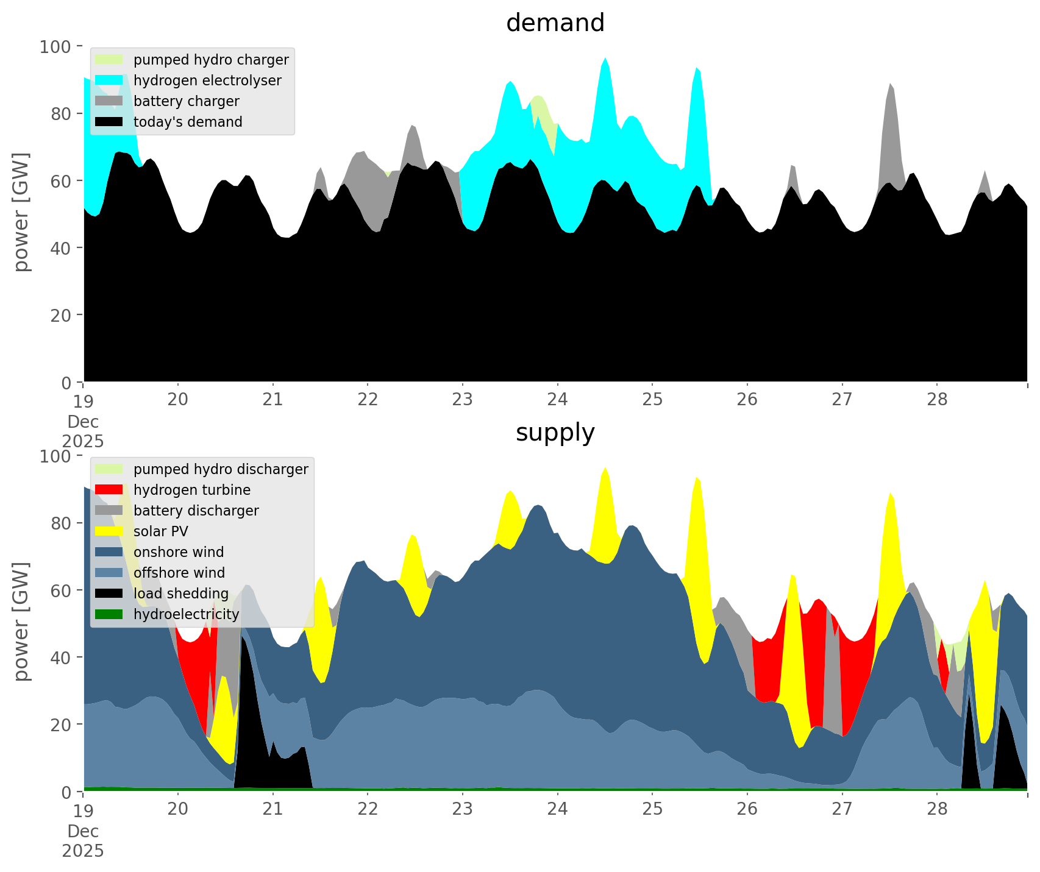Select the pumped hydro discharger legend label

tap(221, 469)
